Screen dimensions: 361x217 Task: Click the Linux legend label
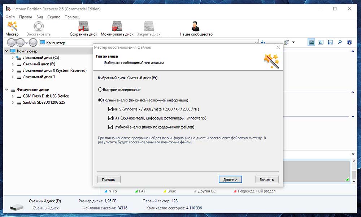pos(171,191)
